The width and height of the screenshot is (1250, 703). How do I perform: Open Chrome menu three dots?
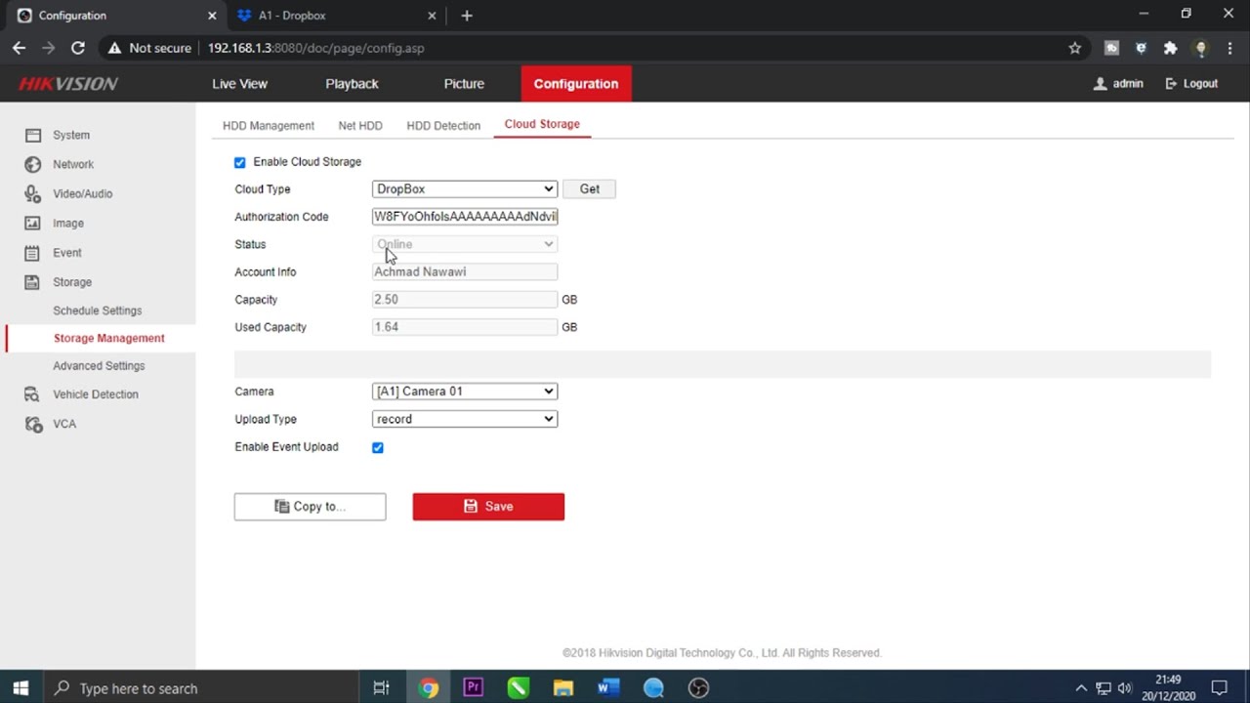click(1229, 48)
